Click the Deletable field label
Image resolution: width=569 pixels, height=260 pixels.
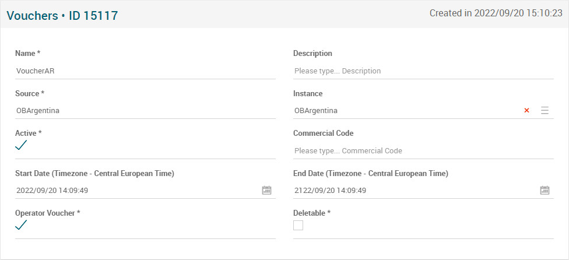(312, 213)
